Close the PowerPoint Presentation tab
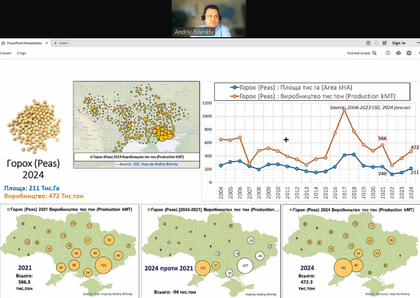This screenshot has width=420, height=298. click(x=46, y=43)
